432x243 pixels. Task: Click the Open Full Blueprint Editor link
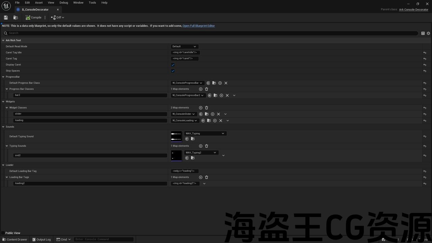pyautogui.click(x=198, y=26)
